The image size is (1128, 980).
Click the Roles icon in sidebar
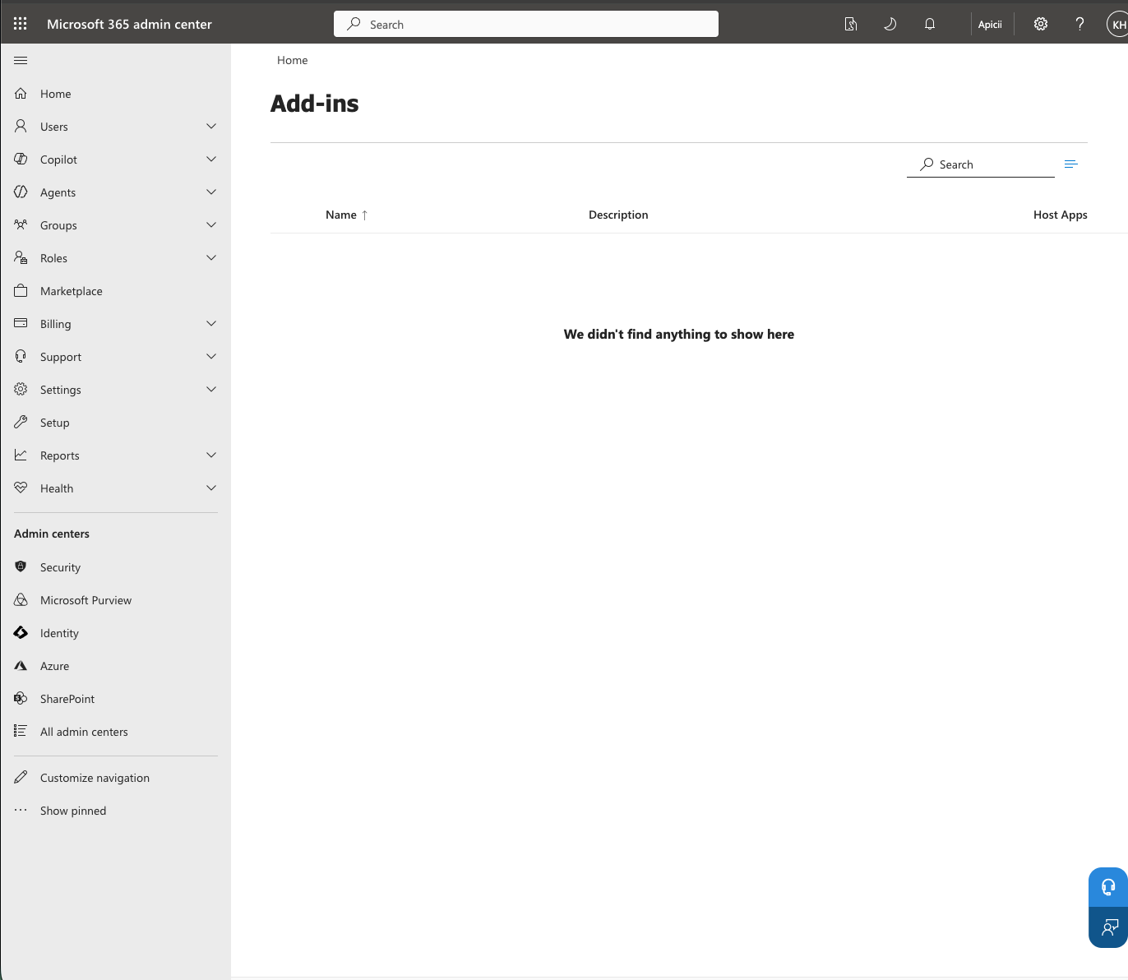pos(21,258)
